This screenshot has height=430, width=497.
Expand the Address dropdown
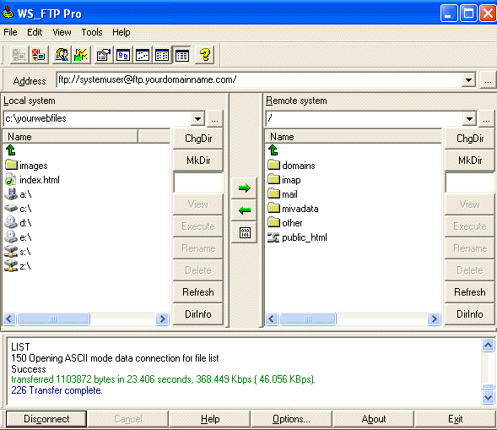[468, 80]
